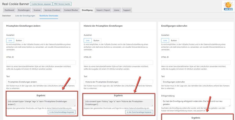This screenshot has height=120, width=235.
Task: Open the Statistiken sub-tab
Action: click(7, 16)
